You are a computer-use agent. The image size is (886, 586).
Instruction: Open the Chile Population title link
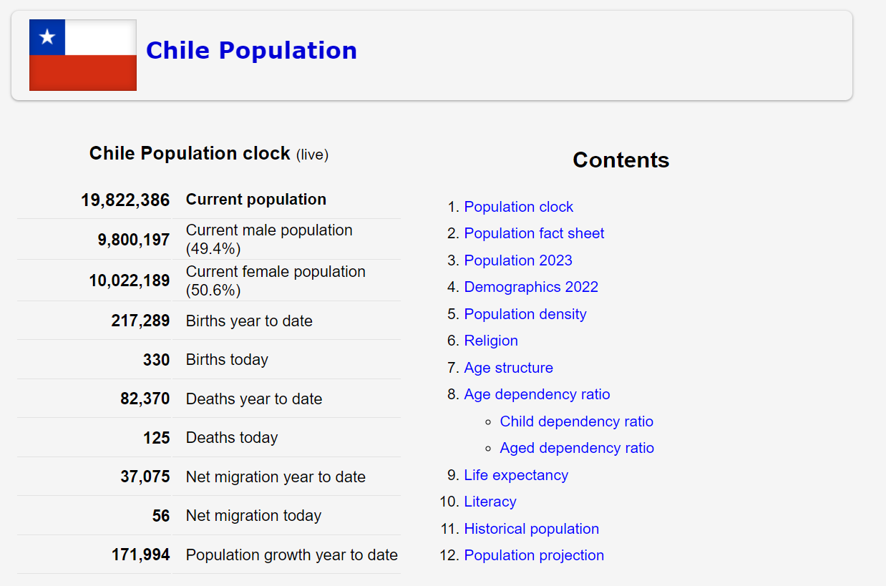coord(251,51)
